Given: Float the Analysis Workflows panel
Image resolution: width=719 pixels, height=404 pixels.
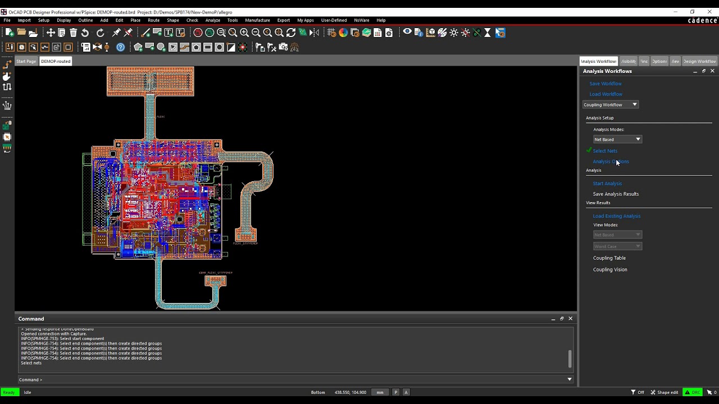Looking at the screenshot, I should pyautogui.click(x=704, y=71).
